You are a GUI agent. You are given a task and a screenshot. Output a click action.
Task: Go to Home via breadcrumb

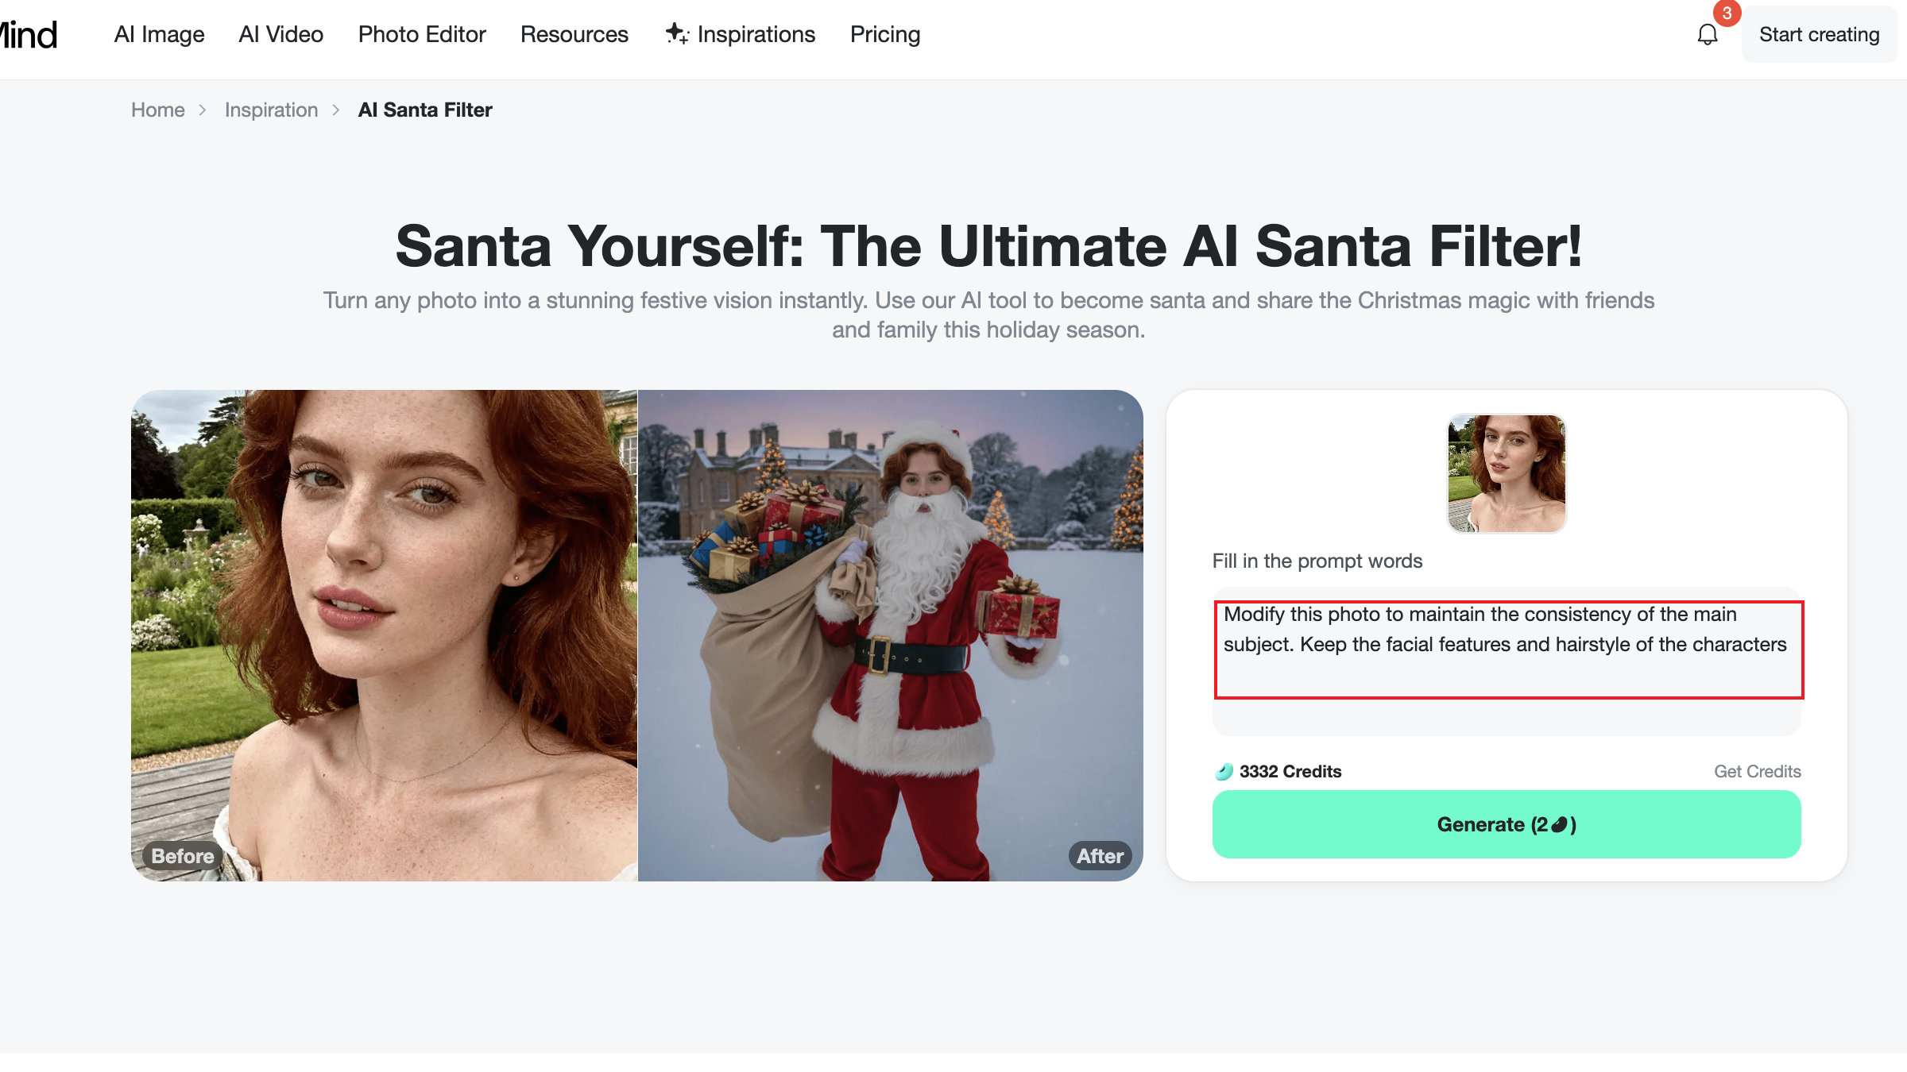click(157, 110)
